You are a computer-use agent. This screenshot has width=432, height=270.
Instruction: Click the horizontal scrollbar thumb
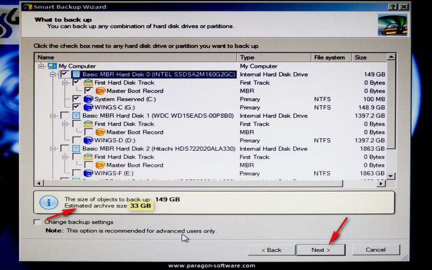tap(193, 184)
